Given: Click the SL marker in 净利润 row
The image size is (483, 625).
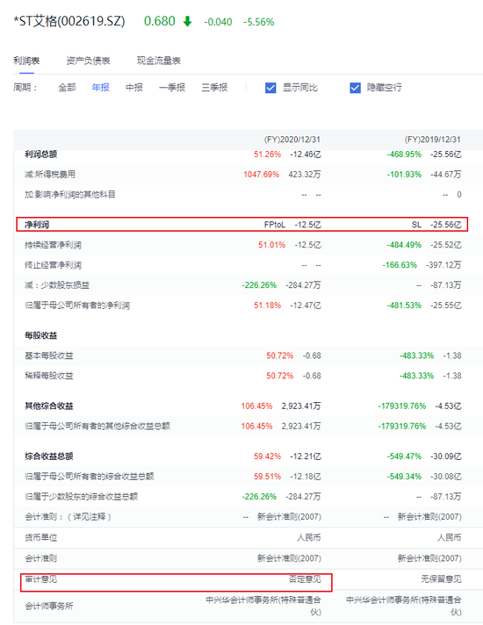Looking at the screenshot, I should (x=416, y=225).
